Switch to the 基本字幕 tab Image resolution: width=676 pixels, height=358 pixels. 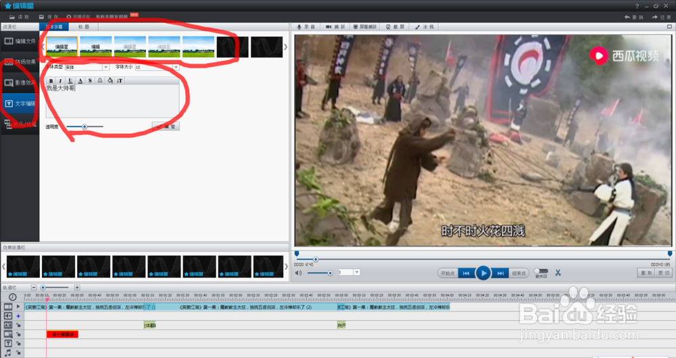click(x=54, y=27)
